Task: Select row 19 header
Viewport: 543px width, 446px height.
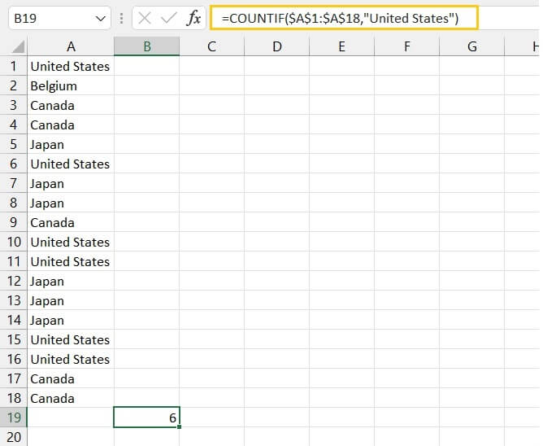Action: [x=14, y=418]
